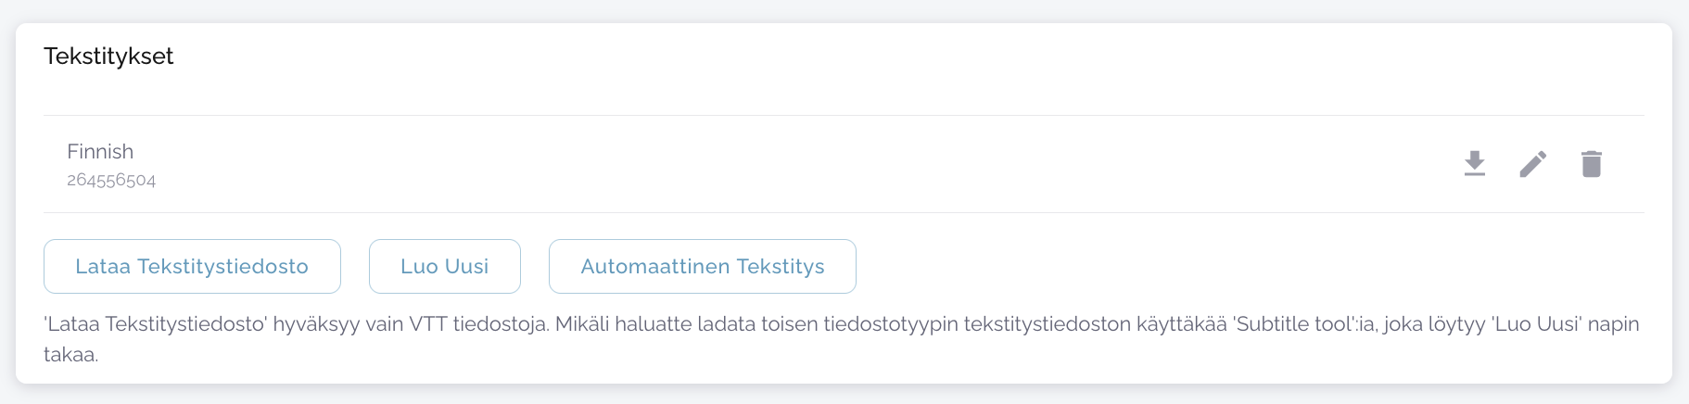The image size is (1689, 404).
Task: Download the Finnish subtitle file
Action: pos(1475,164)
